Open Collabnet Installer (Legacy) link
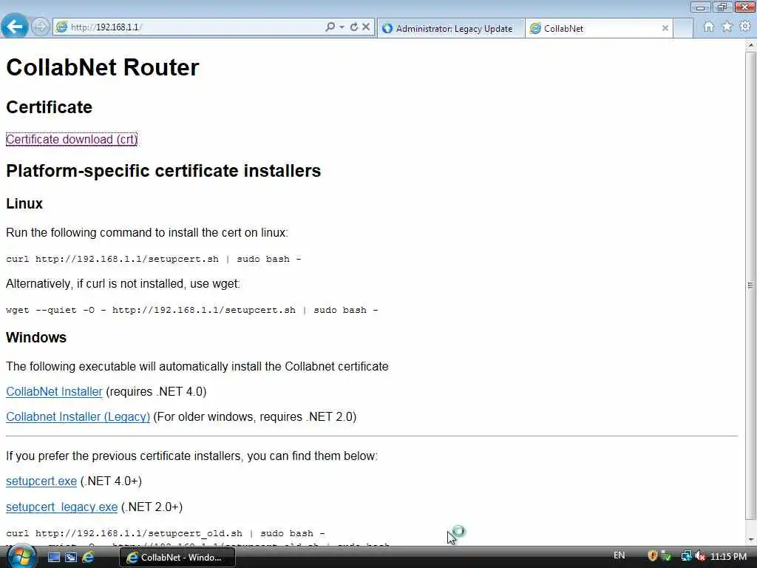 click(x=78, y=417)
